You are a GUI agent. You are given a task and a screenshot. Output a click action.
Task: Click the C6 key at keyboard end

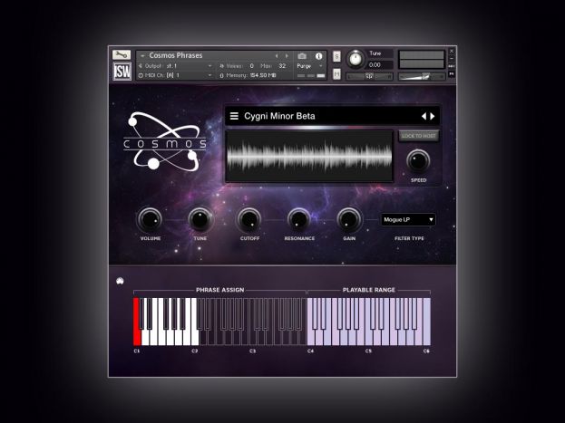426,322
